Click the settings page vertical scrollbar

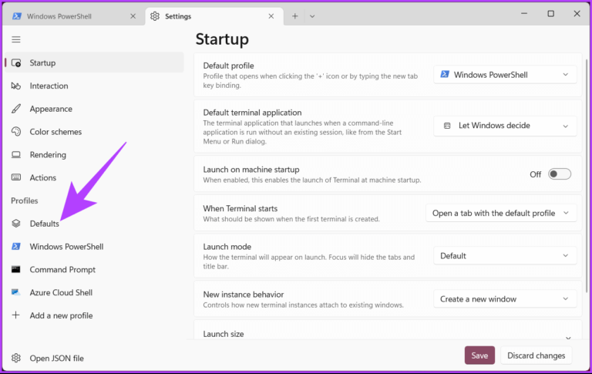587,176
